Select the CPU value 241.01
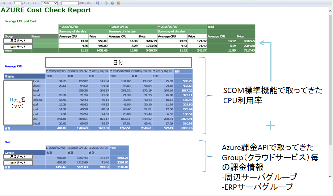333x196 pixels. 62,119
